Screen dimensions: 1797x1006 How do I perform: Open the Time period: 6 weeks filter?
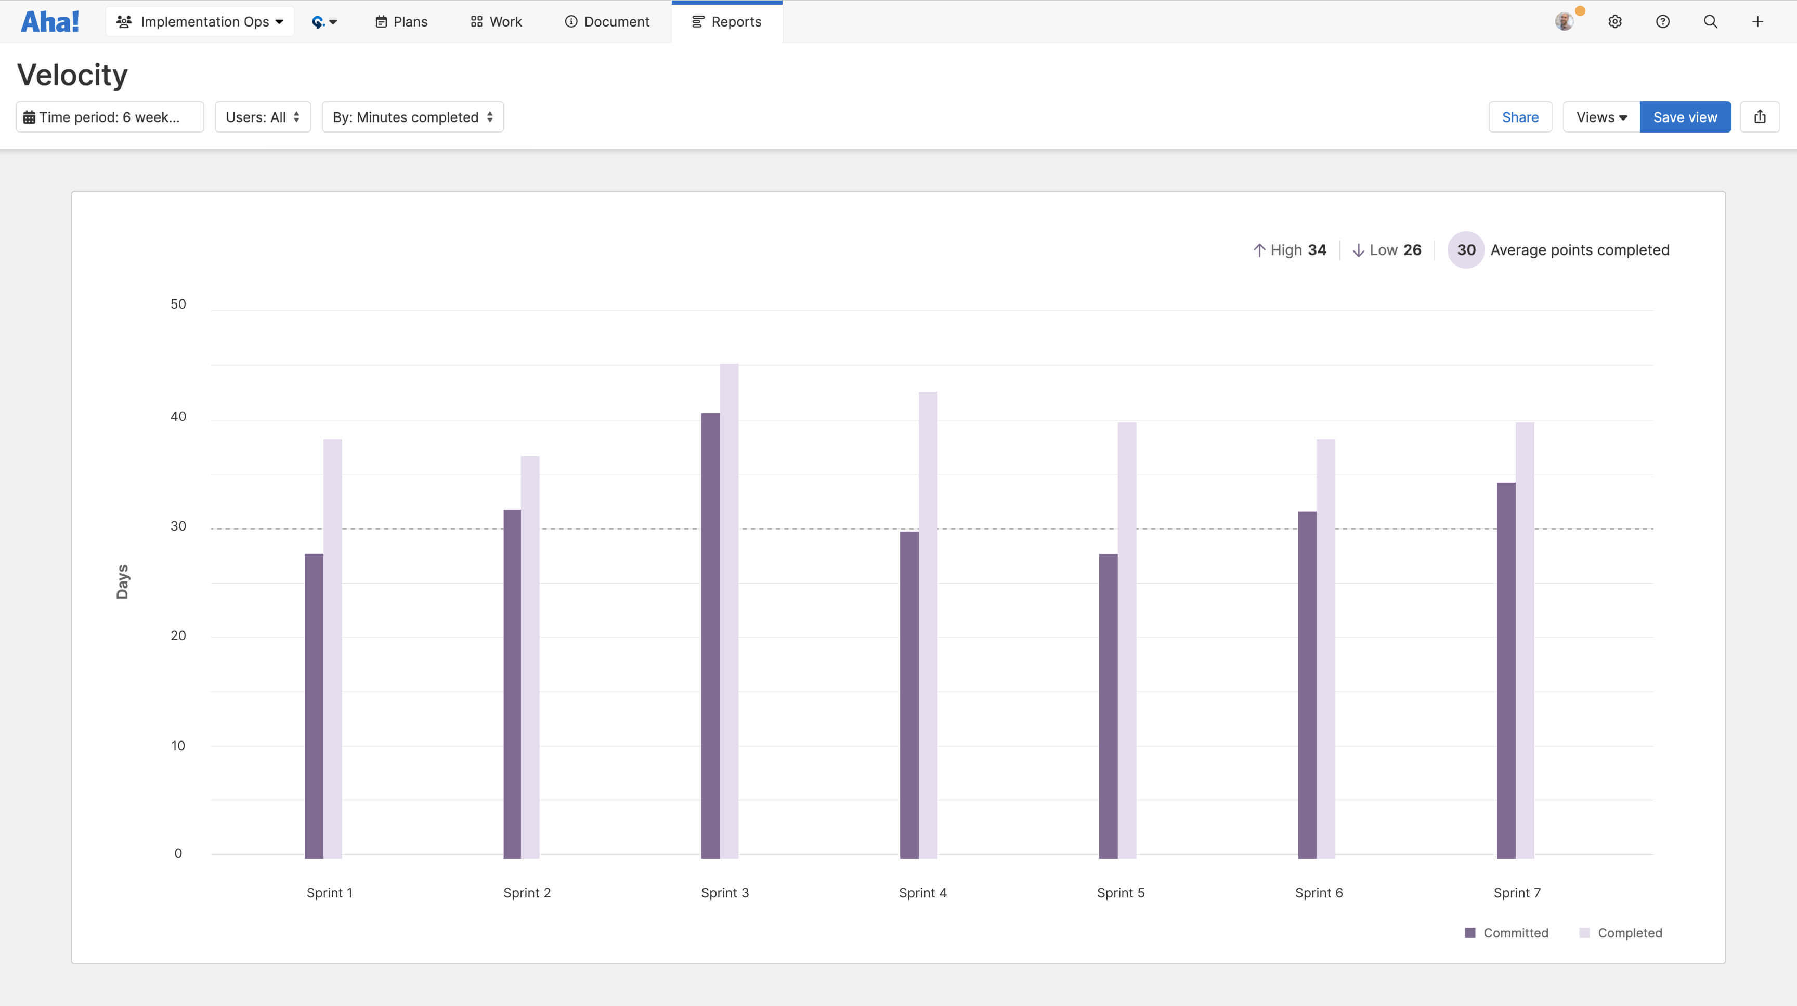click(x=110, y=116)
